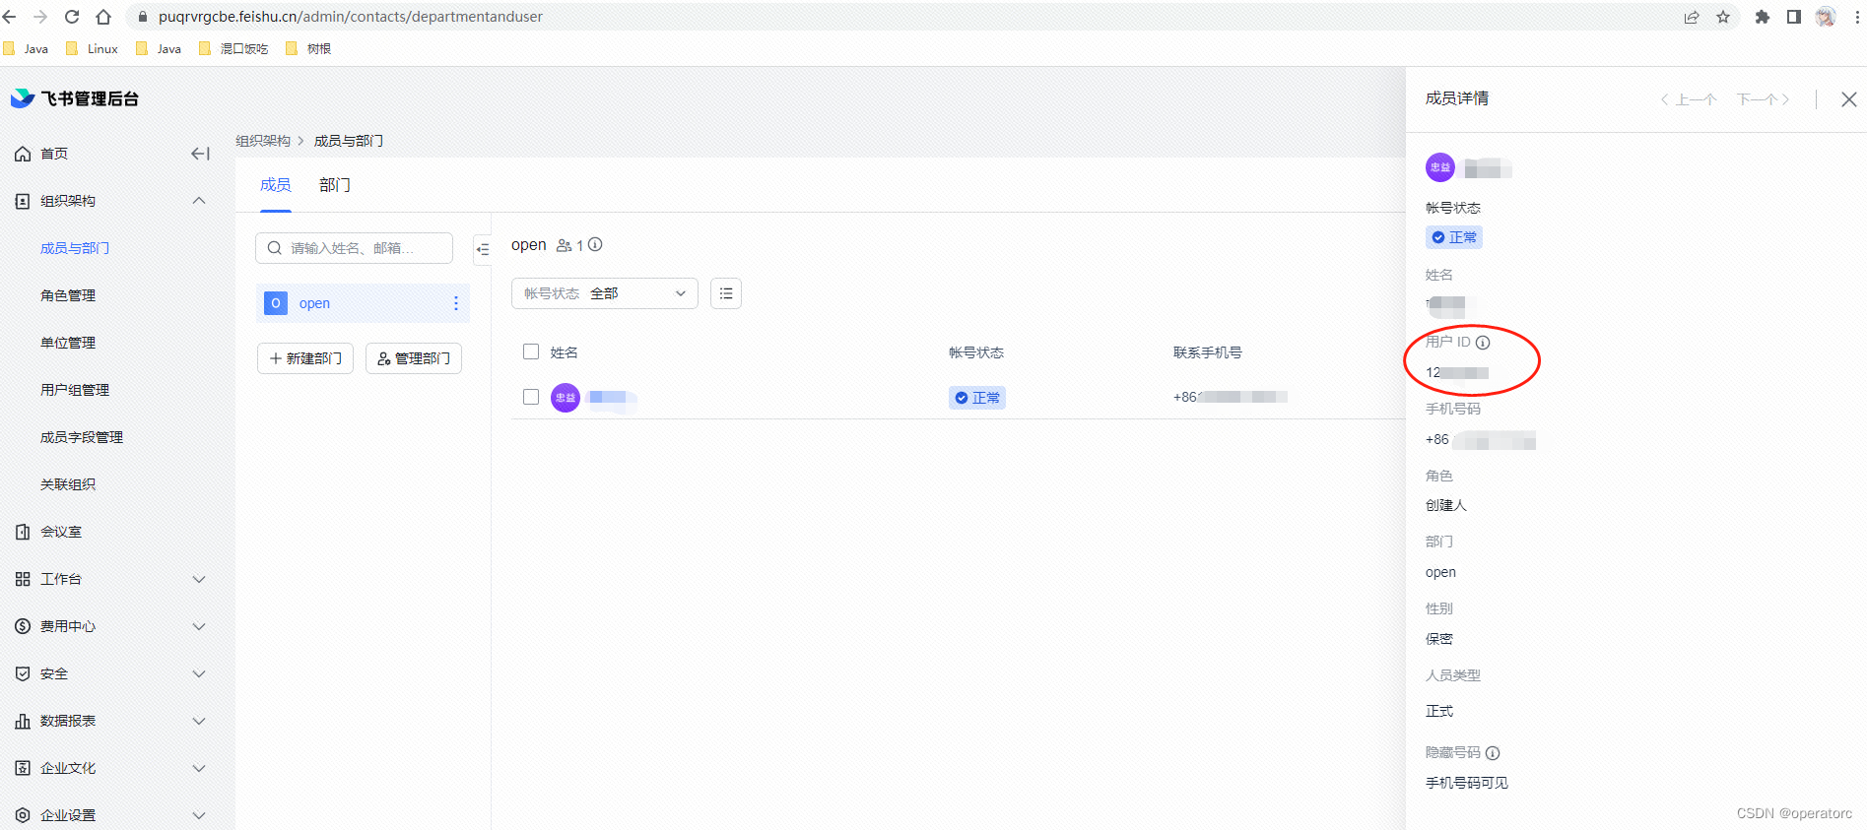Image resolution: width=1867 pixels, height=830 pixels.
Task: Click the browser back arrow
Action: point(10,17)
